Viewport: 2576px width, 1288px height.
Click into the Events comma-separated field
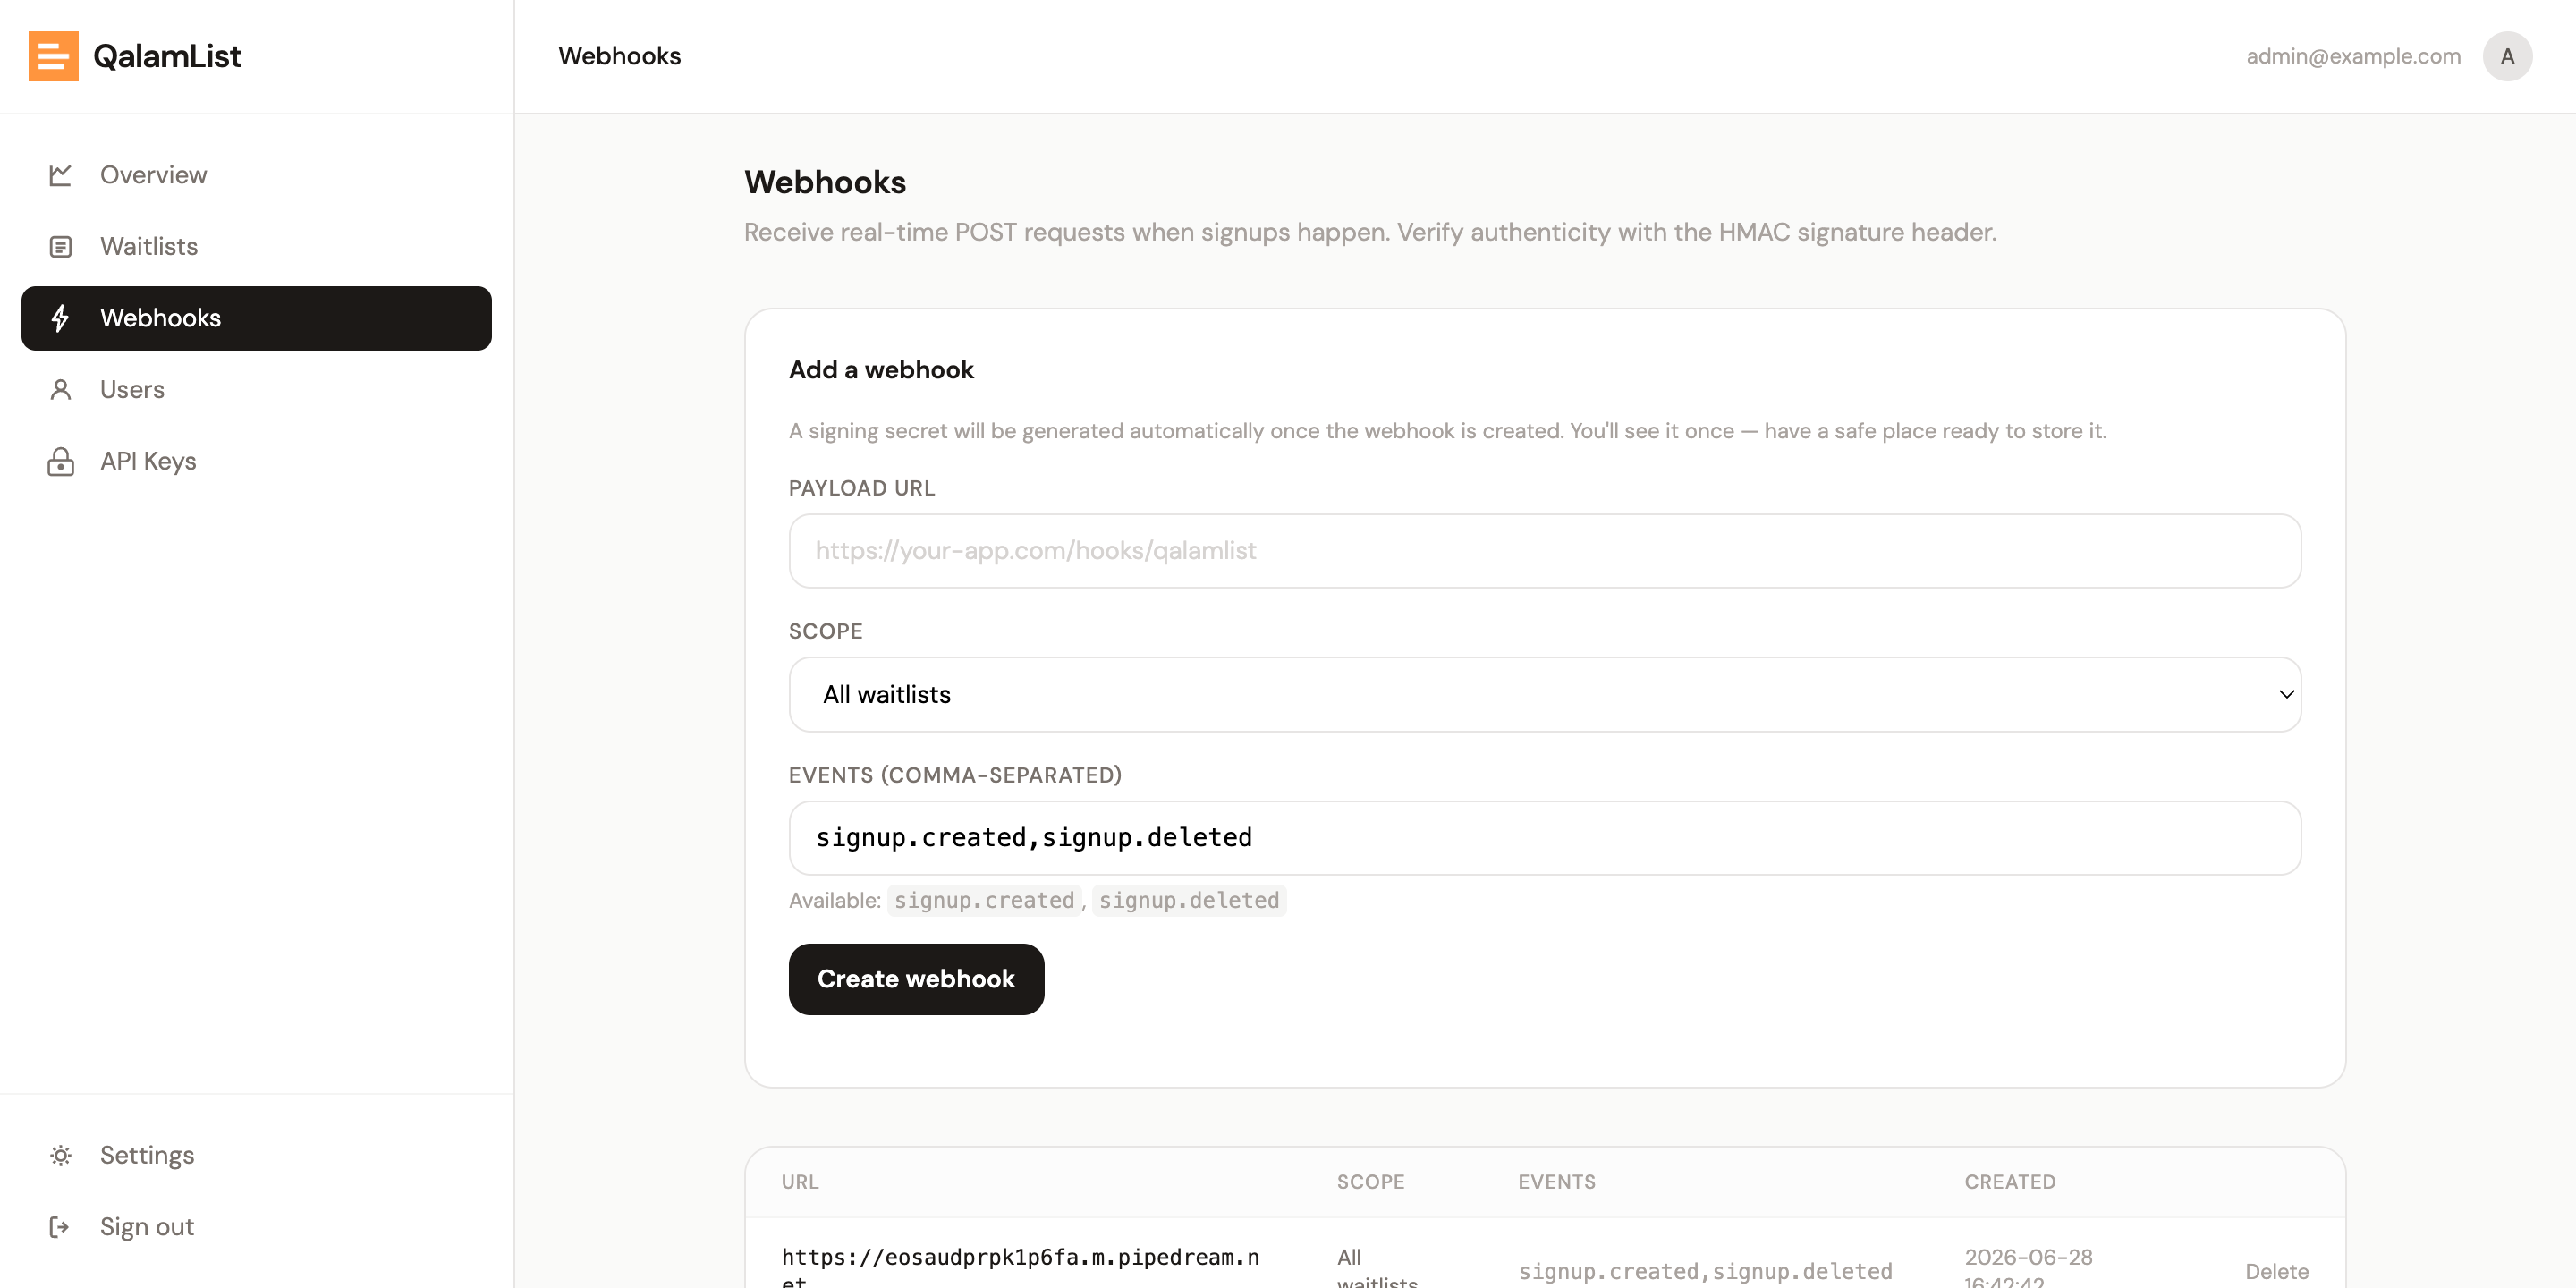(1544, 838)
